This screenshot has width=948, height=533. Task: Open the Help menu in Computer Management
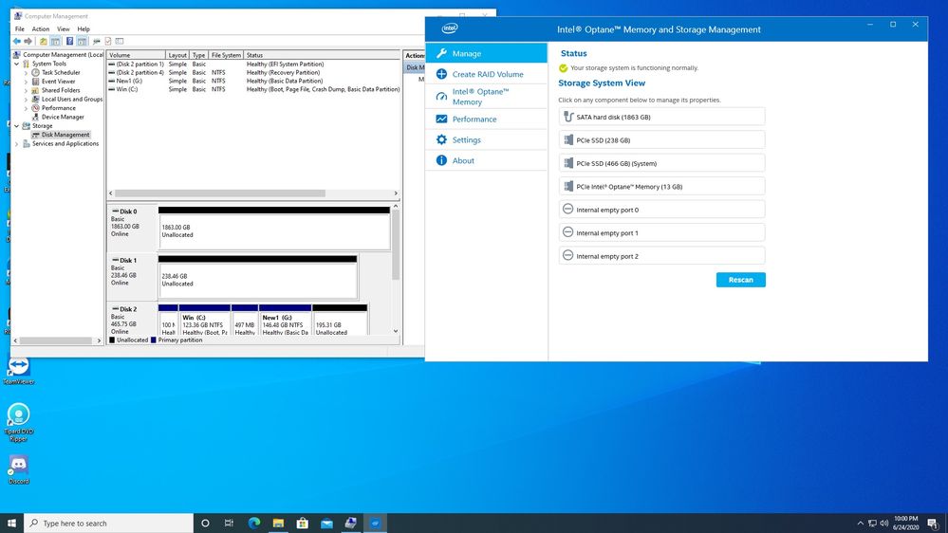point(84,29)
